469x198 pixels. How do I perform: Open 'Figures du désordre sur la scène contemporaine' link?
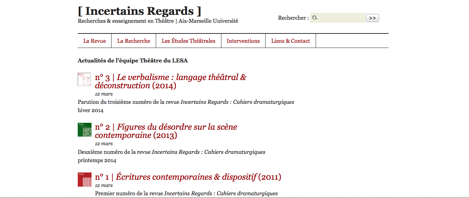(x=166, y=131)
